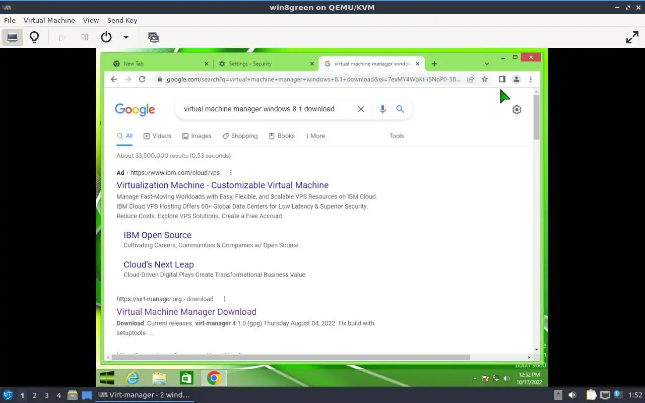Show hidden Windows tray icons arrow

pos(475,378)
